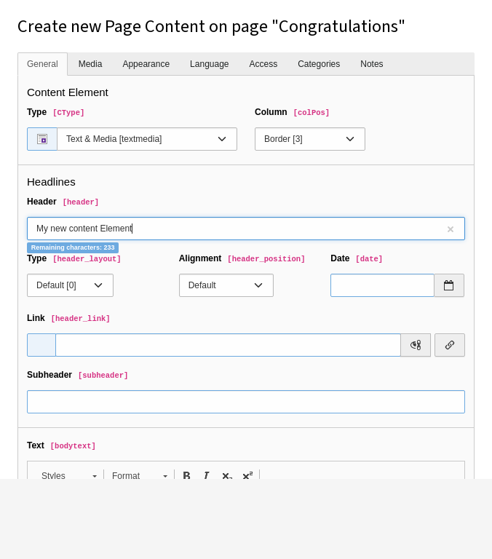Apply superscript formatting in the editor
Screen dimensions: 492x559
247,475
